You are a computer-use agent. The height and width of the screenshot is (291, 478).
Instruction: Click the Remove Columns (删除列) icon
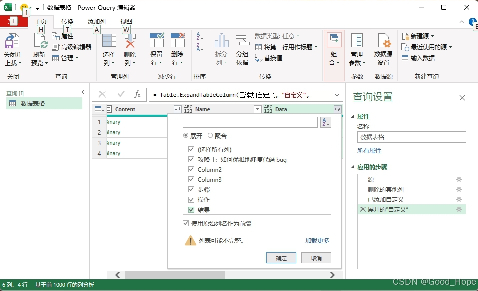tap(130, 41)
